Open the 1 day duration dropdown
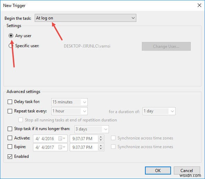 click(x=159, y=111)
